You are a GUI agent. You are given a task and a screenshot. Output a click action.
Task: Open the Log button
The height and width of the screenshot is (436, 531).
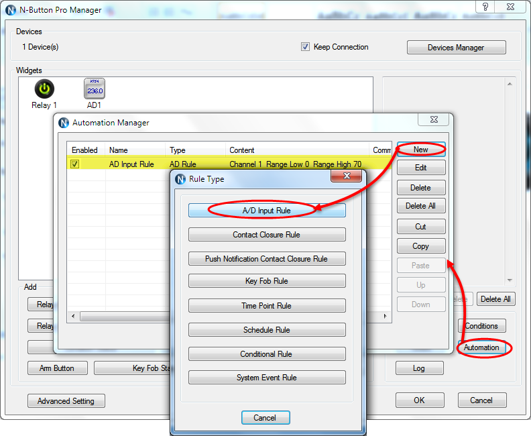coord(419,368)
